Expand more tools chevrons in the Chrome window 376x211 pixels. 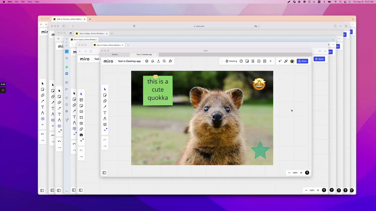(x=43, y=125)
